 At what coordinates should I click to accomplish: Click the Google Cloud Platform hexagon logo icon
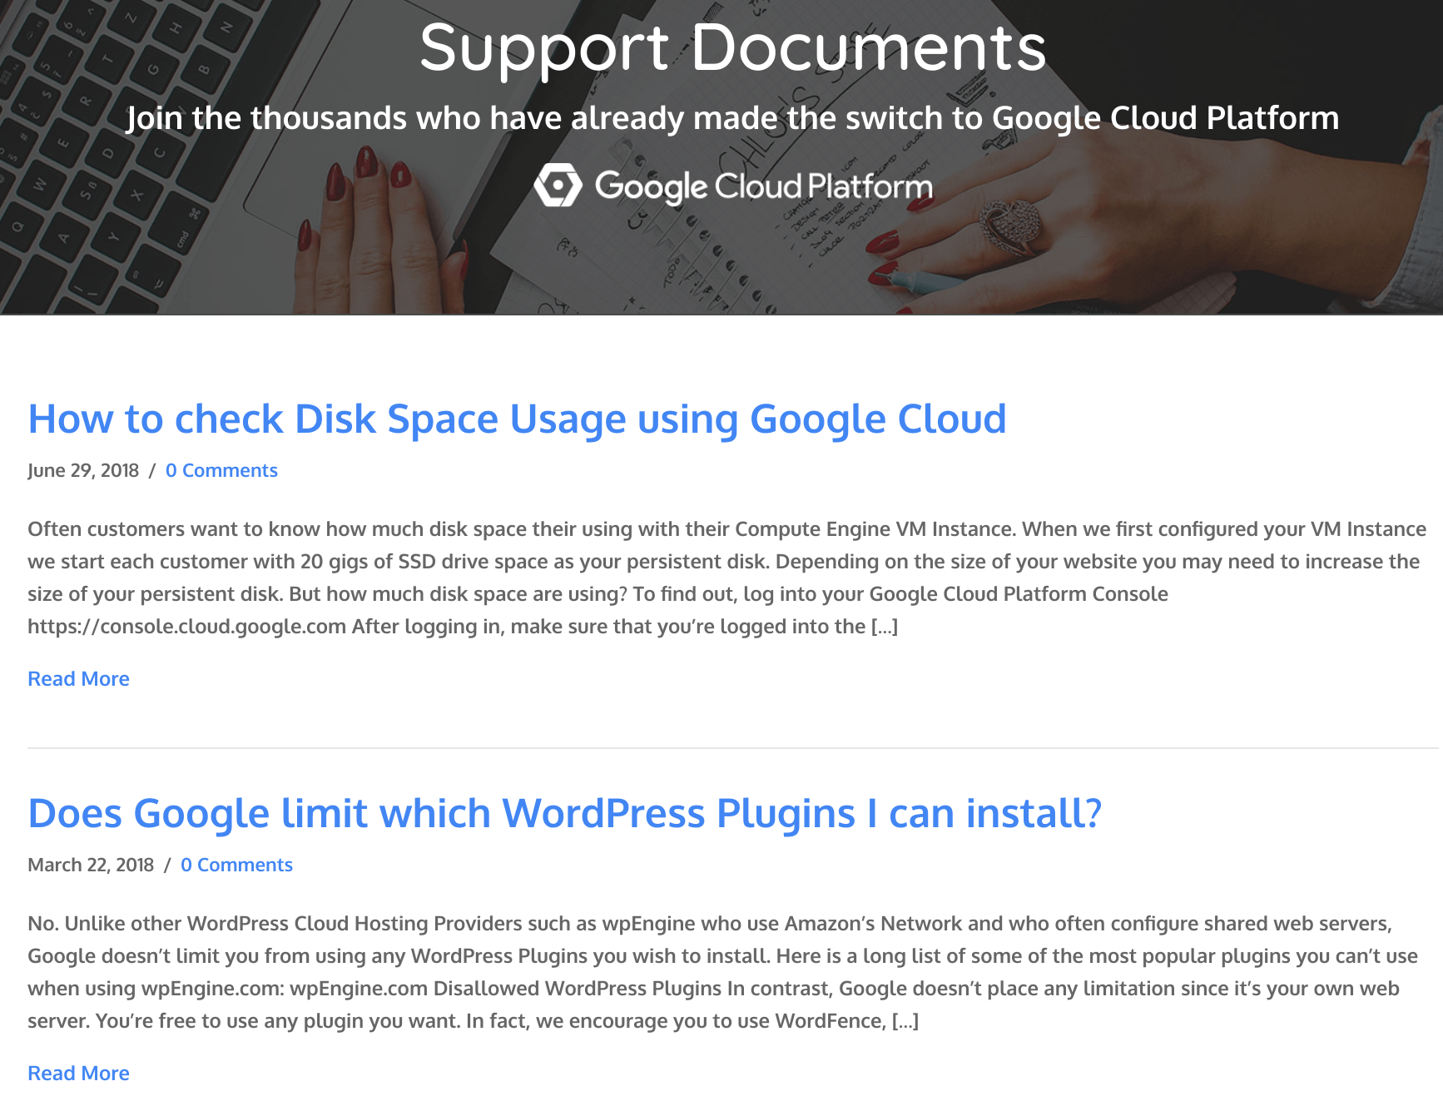pyautogui.click(x=558, y=185)
